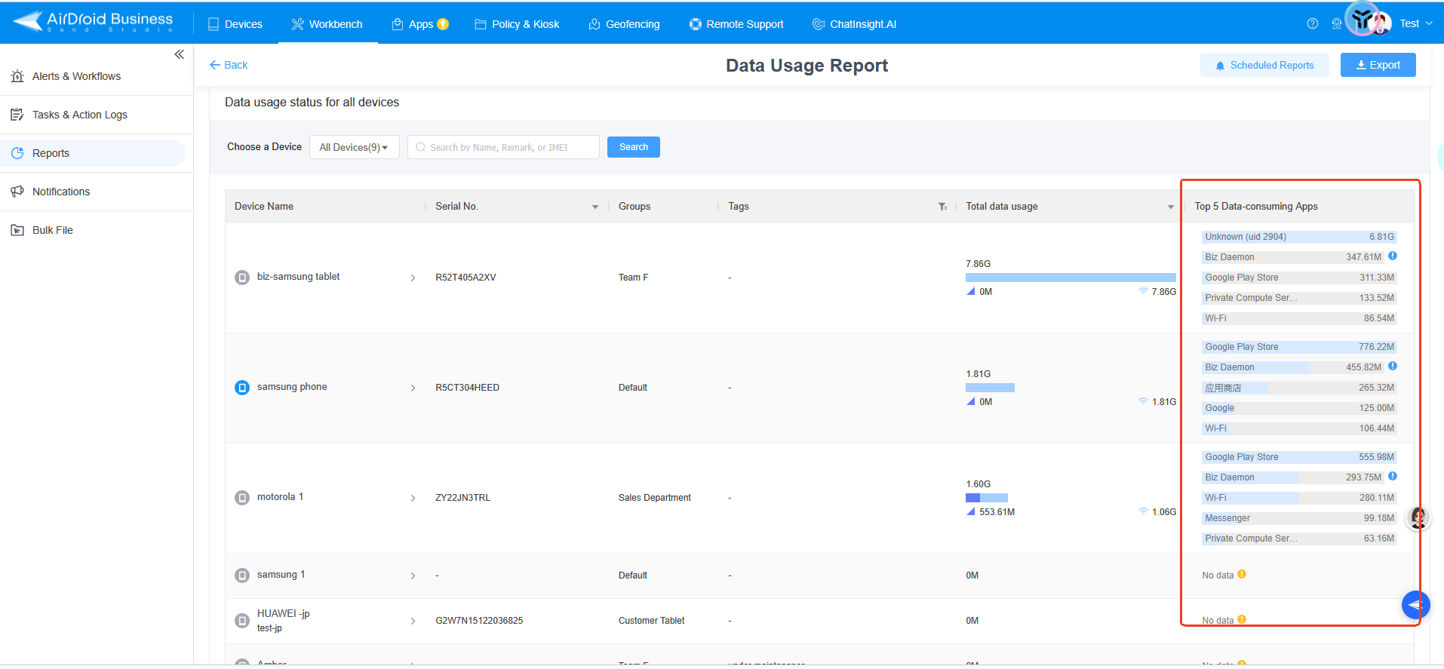Click motorola 1 1.60G usage bar
Viewport: 1444px width, 669px height.
[987, 498]
